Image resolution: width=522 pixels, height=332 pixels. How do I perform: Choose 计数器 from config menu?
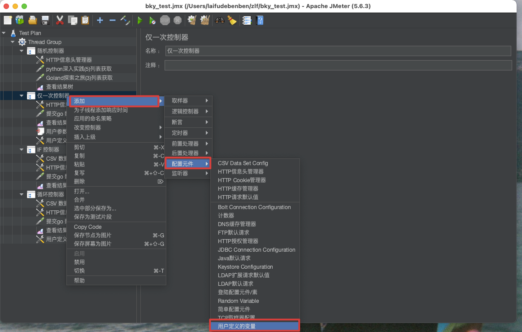(226, 215)
